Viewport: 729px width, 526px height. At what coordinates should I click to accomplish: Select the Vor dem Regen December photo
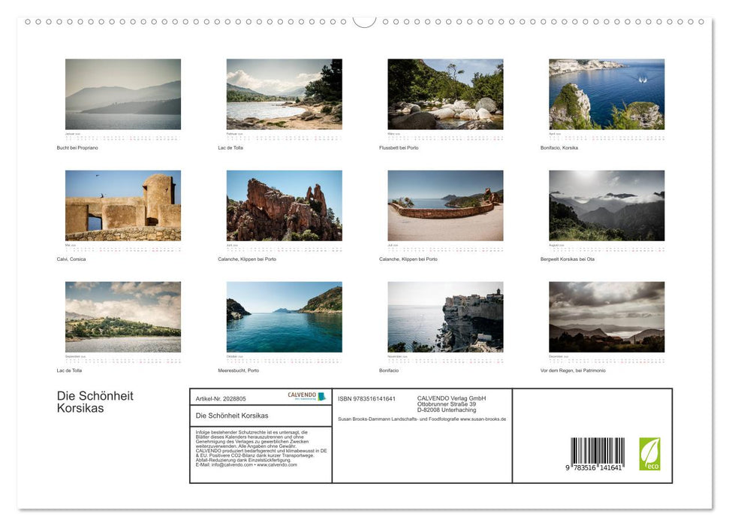coord(607,317)
